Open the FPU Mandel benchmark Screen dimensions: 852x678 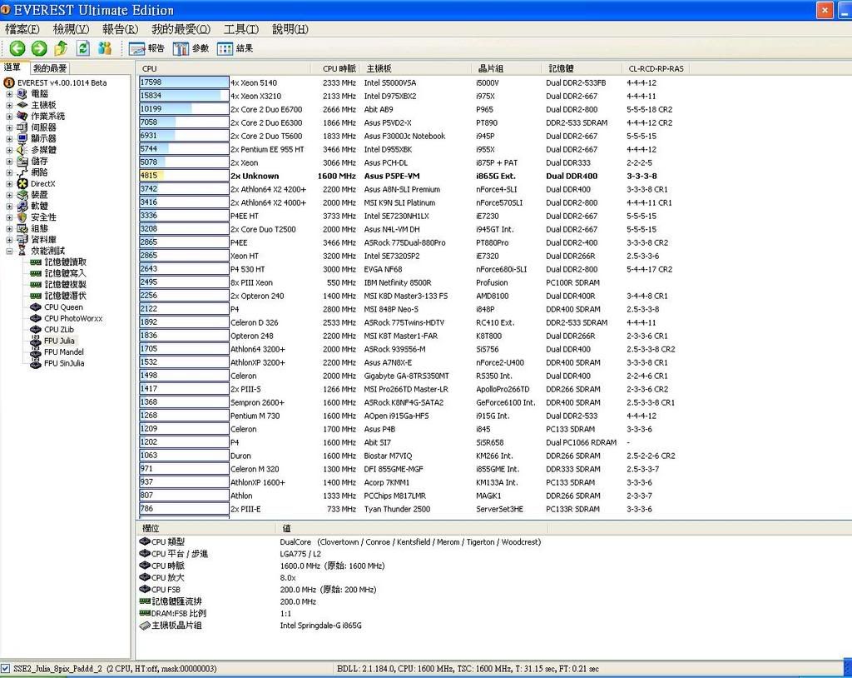coord(57,352)
